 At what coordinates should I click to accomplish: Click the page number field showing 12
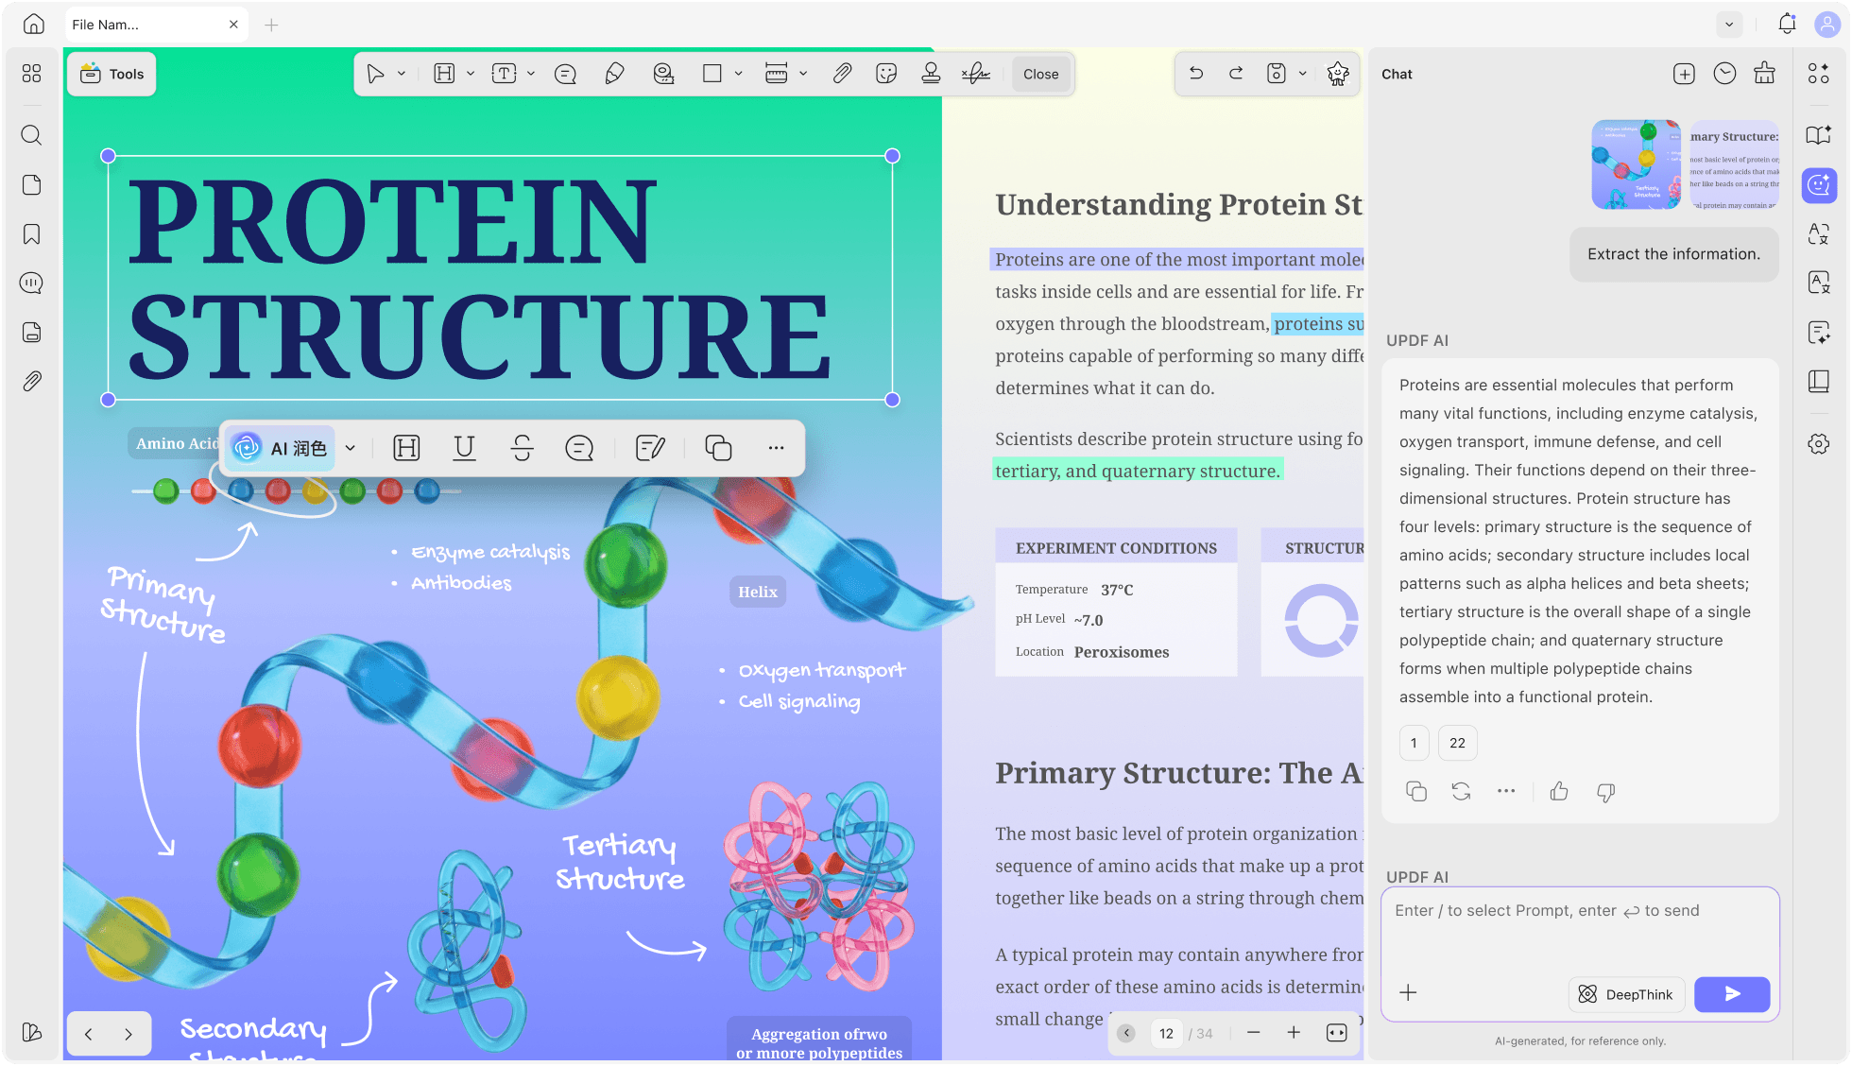coord(1167,1033)
